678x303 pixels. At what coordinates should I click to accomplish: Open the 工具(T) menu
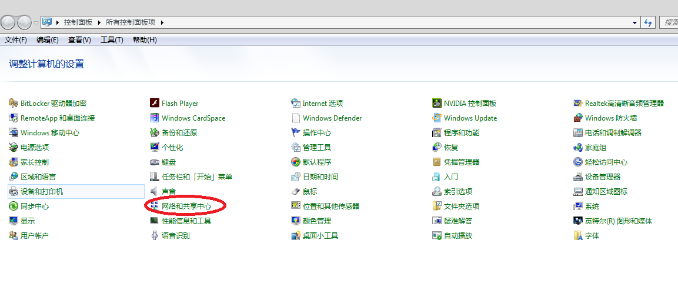(x=112, y=40)
